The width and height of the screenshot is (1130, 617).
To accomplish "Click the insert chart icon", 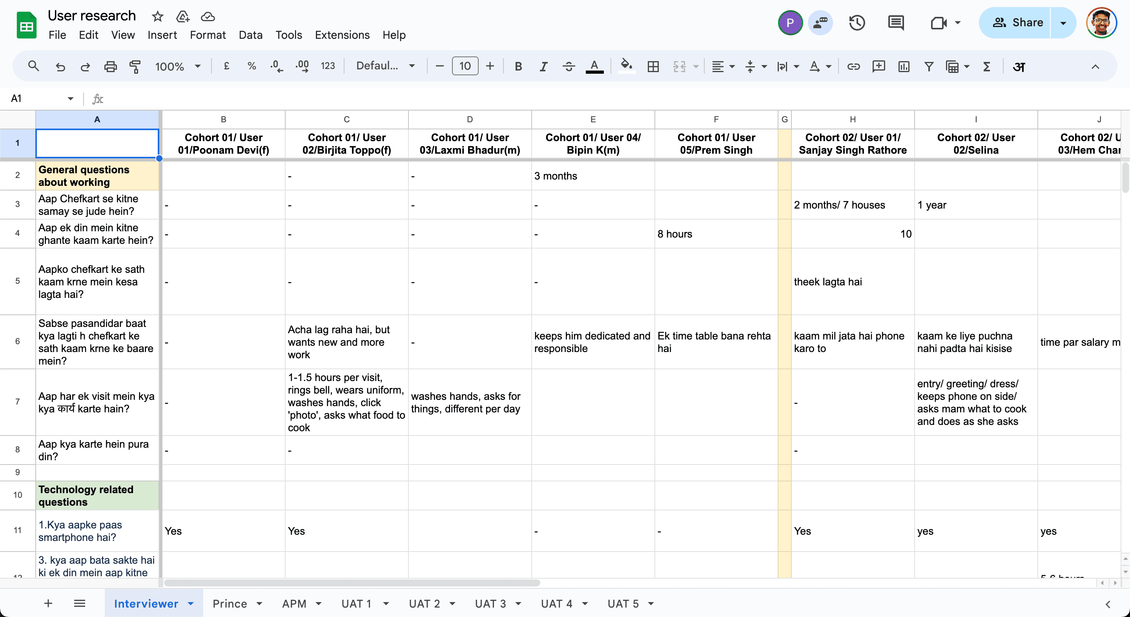I will pos(904,67).
